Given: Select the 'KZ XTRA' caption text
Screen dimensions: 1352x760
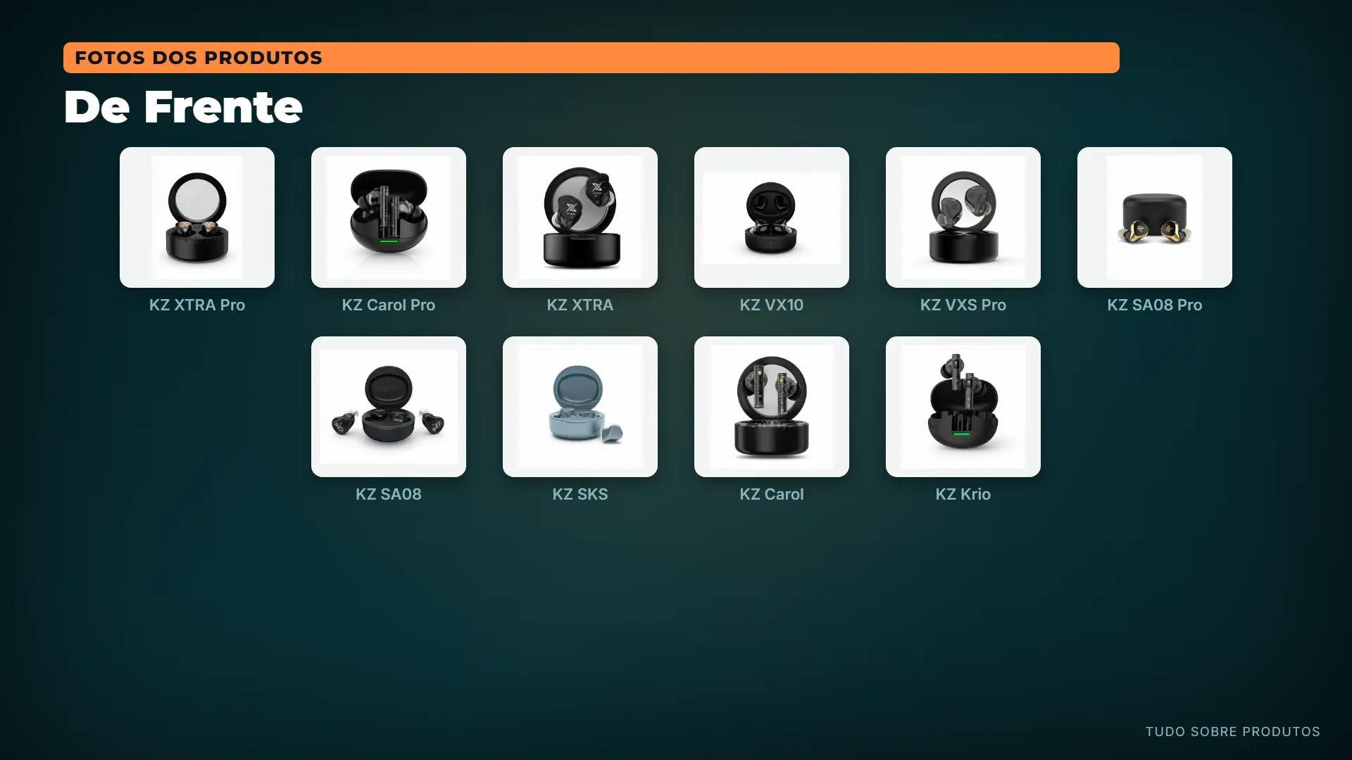Looking at the screenshot, I should click(580, 305).
